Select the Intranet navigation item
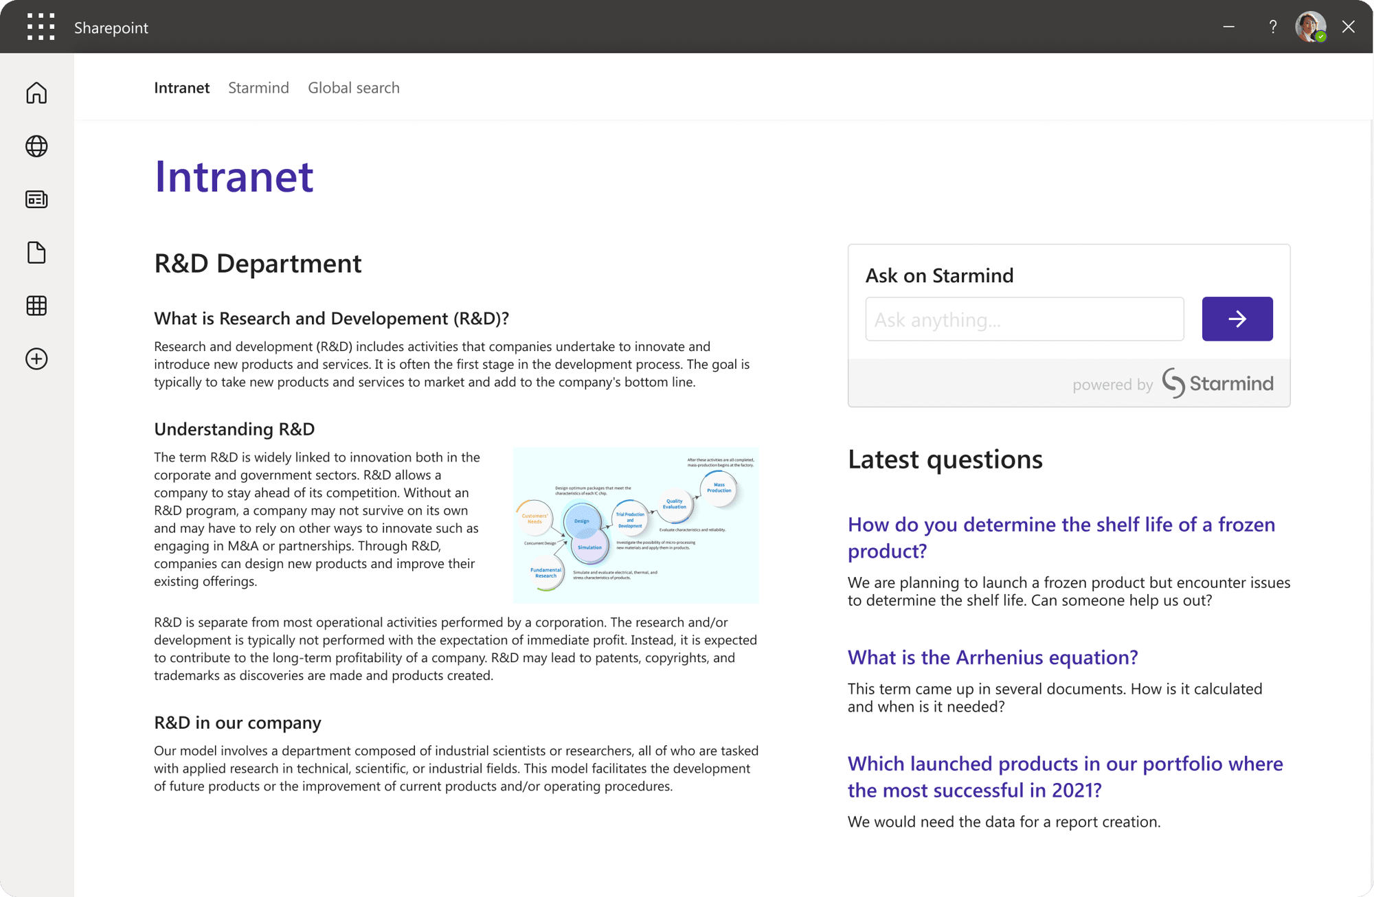Screen dimensions: 1374x897 tap(181, 87)
